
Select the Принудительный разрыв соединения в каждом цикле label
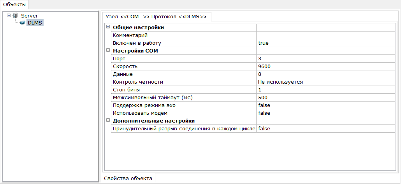[184, 128]
